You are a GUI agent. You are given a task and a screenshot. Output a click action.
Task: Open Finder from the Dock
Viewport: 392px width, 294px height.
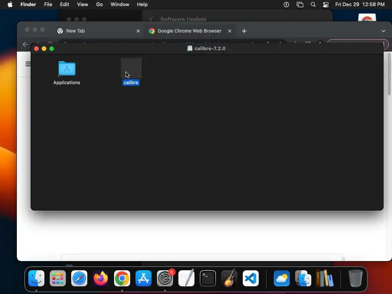(36, 278)
